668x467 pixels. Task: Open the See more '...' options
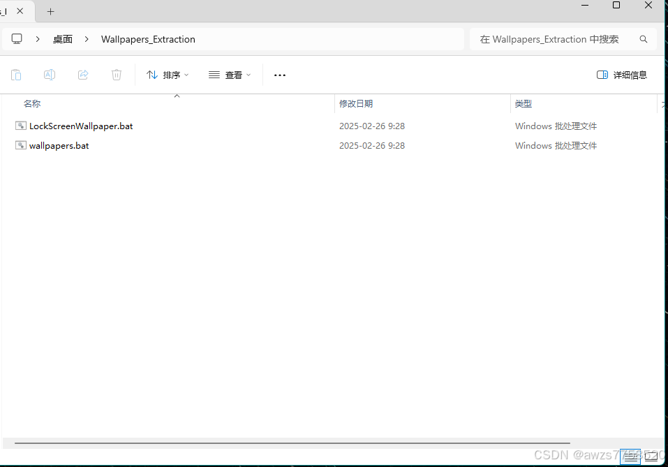click(x=279, y=75)
